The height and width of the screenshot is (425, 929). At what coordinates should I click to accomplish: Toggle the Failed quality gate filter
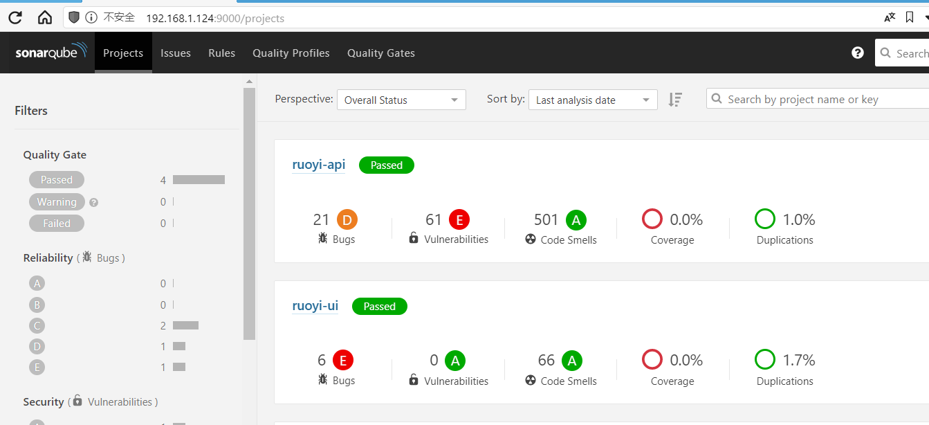point(56,224)
